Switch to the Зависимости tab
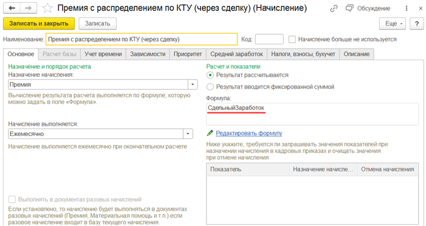 148,54
